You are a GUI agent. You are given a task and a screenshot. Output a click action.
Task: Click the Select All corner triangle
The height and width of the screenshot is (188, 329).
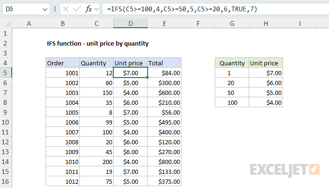pos(8,23)
